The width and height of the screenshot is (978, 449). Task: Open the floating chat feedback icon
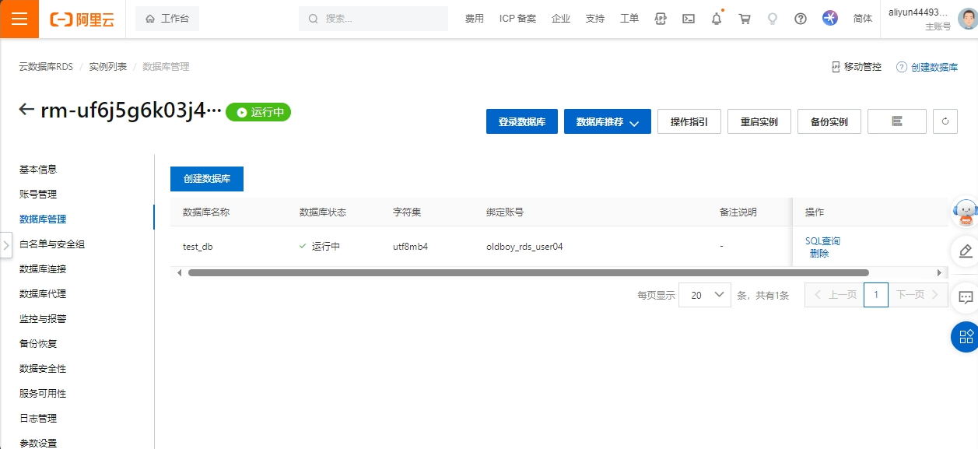pyautogui.click(x=966, y=296)
